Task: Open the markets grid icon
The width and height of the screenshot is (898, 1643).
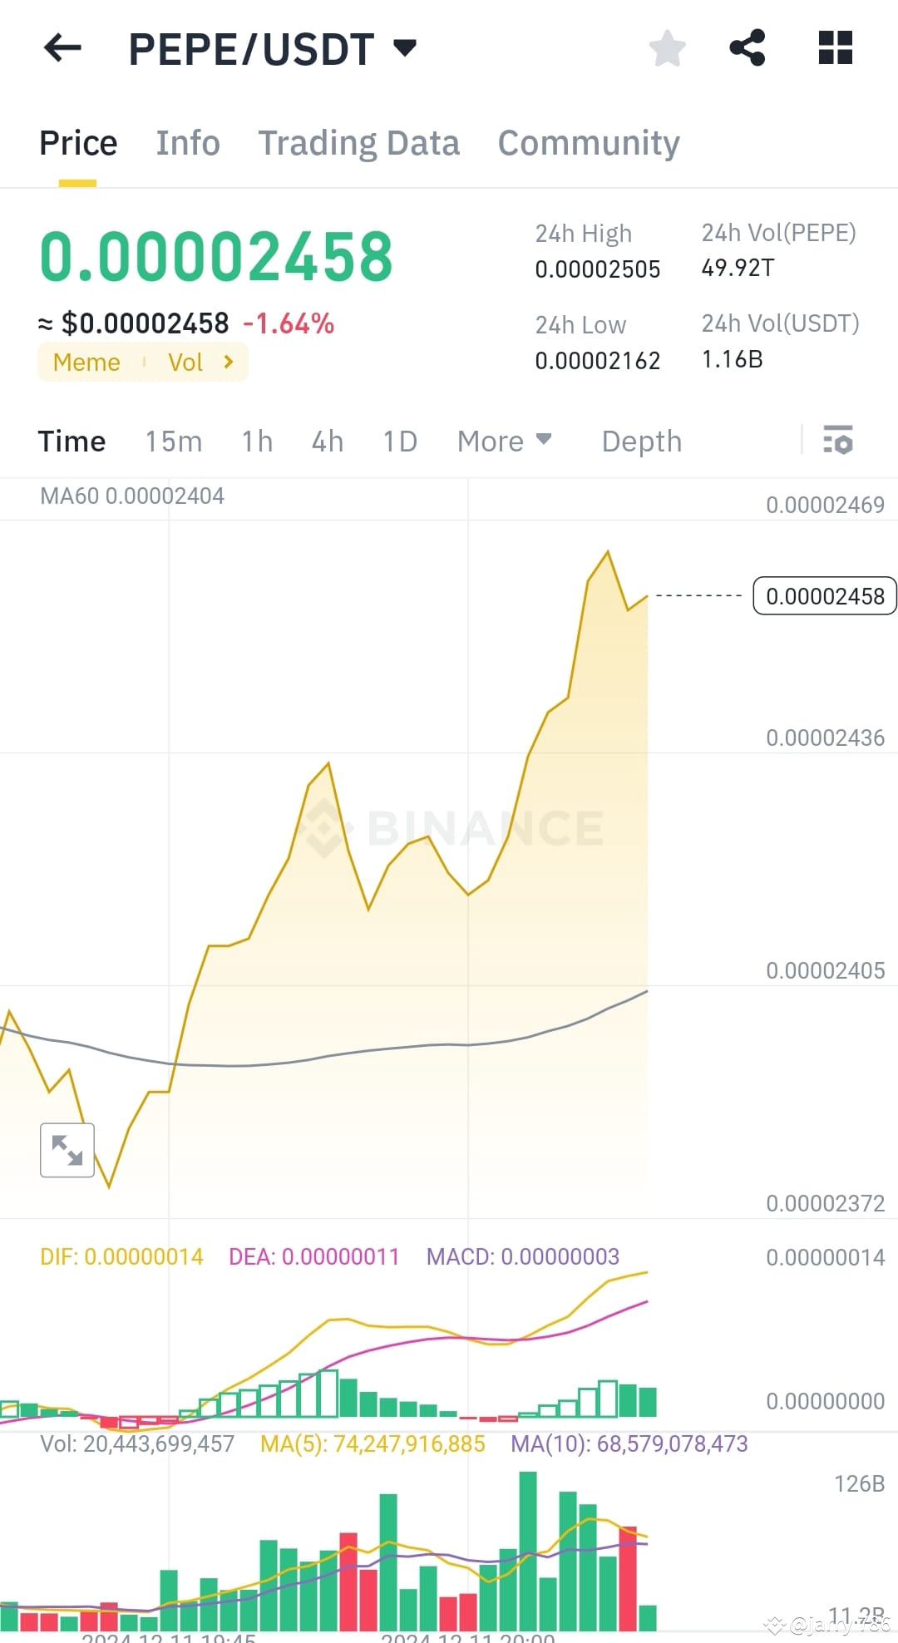Action: pos(835,48)
